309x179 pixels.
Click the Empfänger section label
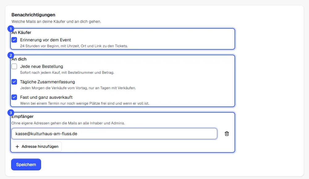(23, 116)
